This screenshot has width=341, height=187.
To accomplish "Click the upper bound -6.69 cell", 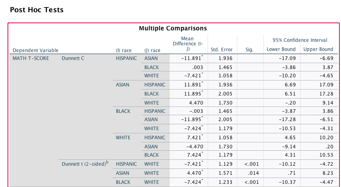I will click(x=326, y=58).
